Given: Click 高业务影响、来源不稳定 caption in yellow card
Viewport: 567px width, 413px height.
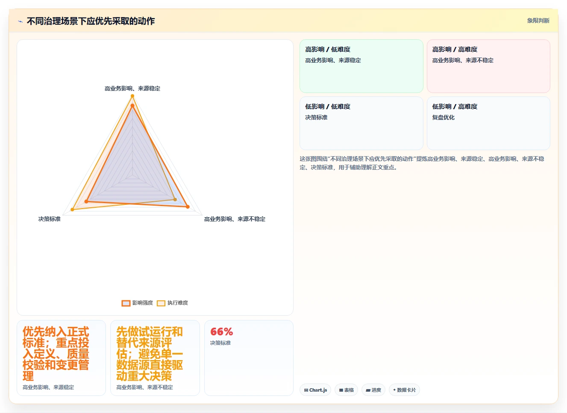Looking at the screenshot, I should coord(145,387).
